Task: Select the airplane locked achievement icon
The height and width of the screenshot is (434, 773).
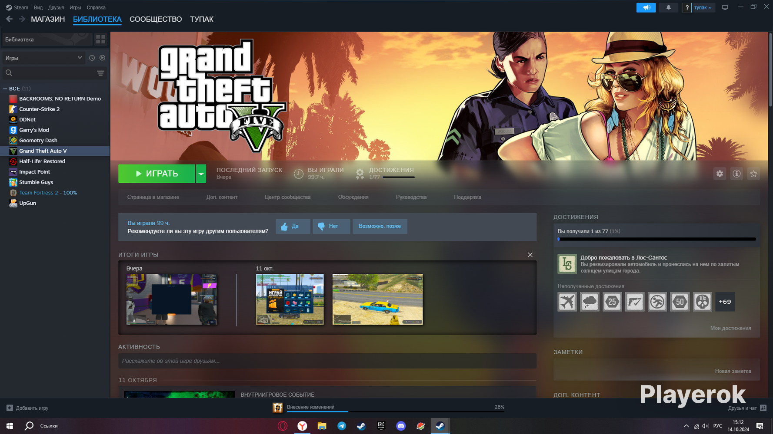Action: [x=567, y=302]
